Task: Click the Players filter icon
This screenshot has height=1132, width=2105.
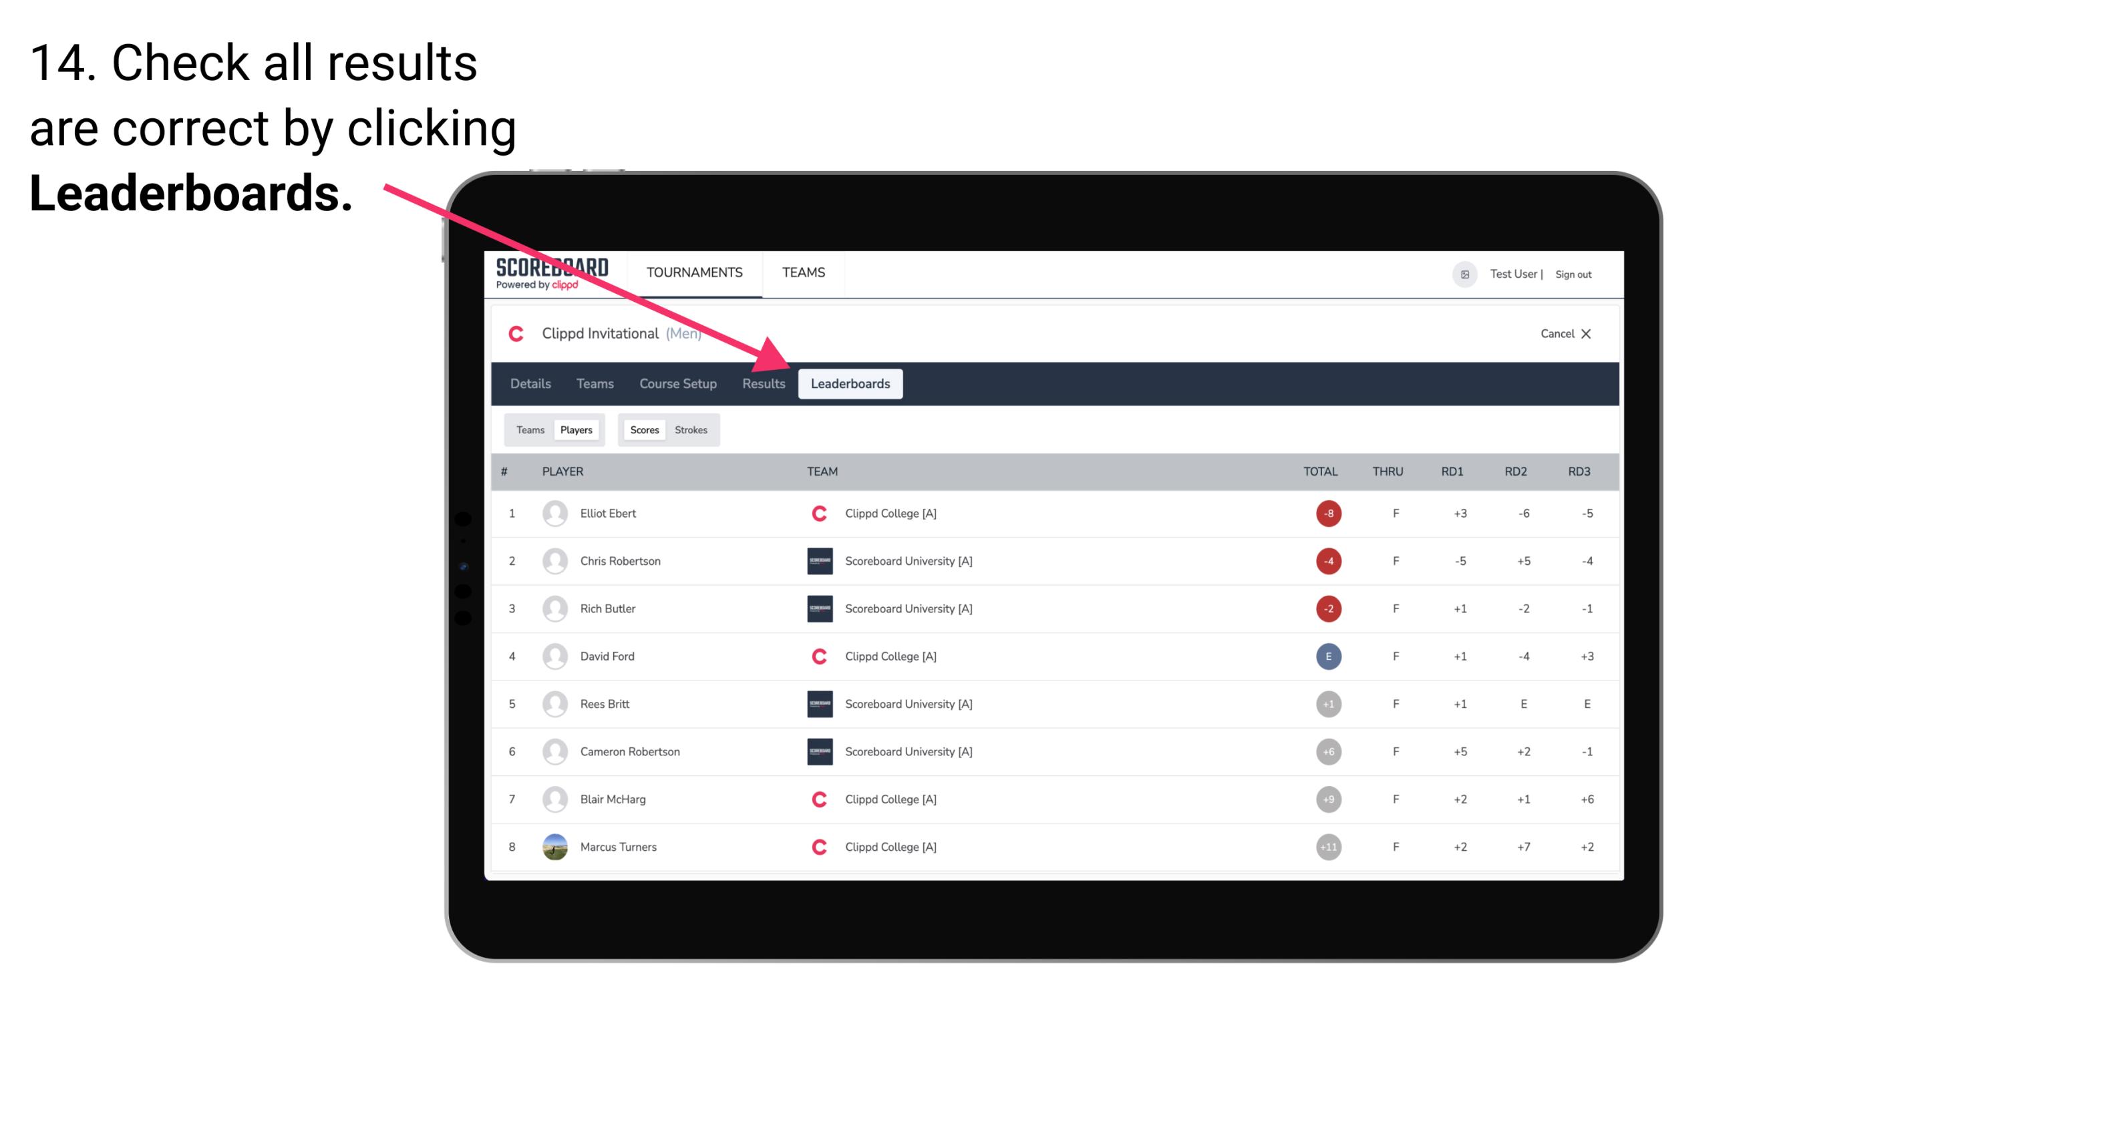Action: tap(576, 429)
